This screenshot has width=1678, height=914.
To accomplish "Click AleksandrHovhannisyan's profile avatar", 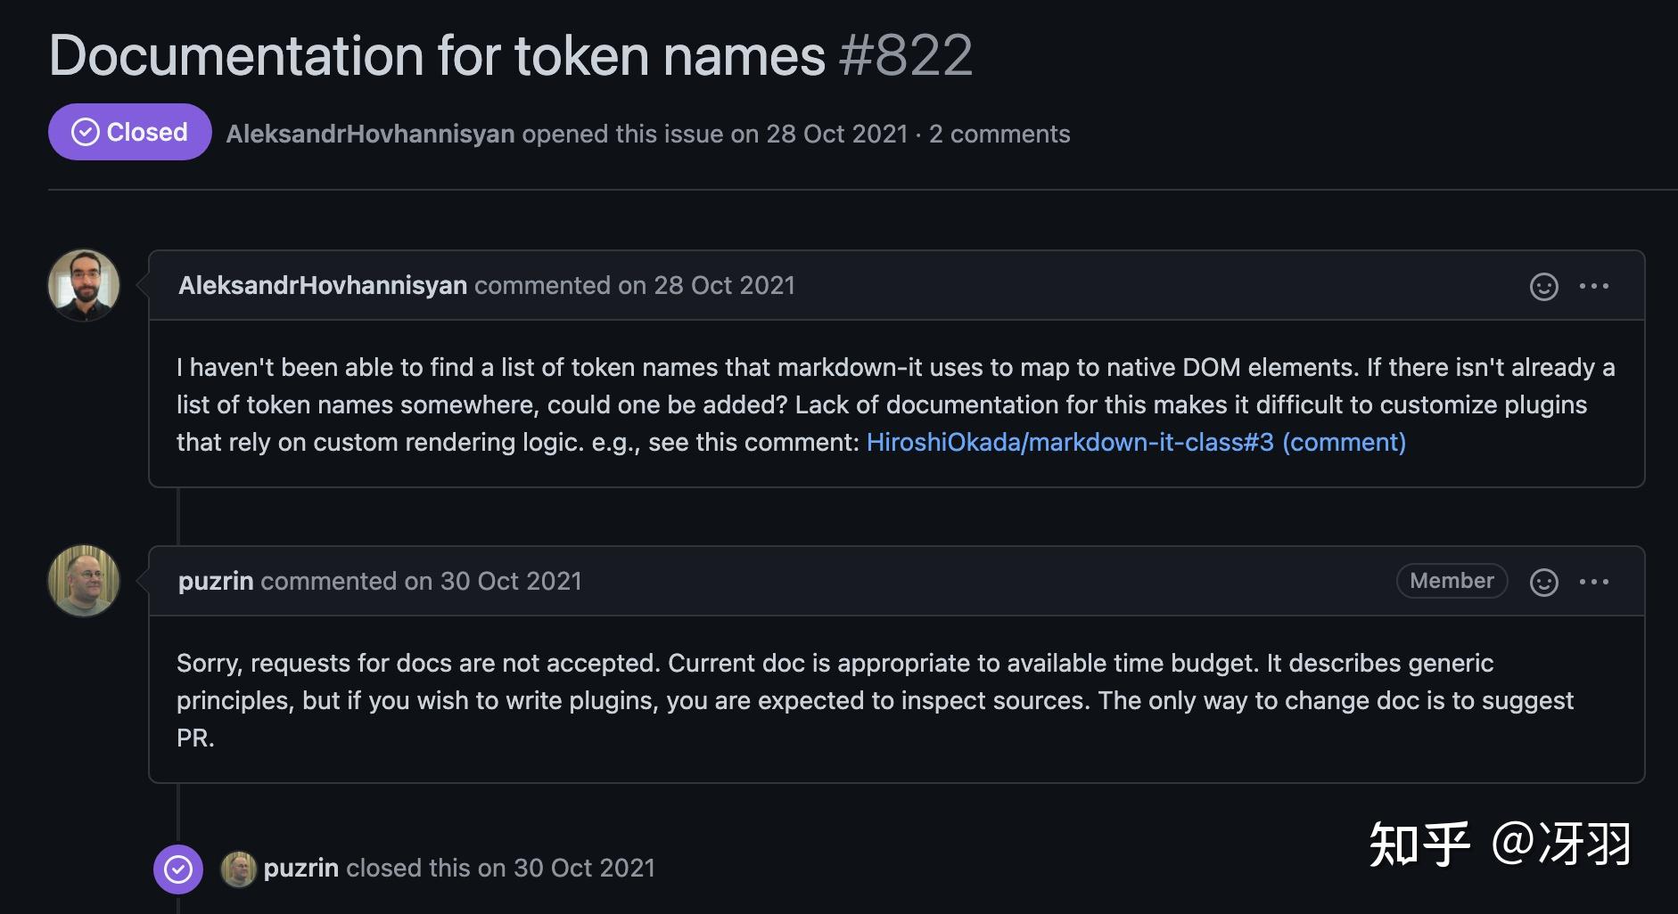I will (x=84, y=285).
